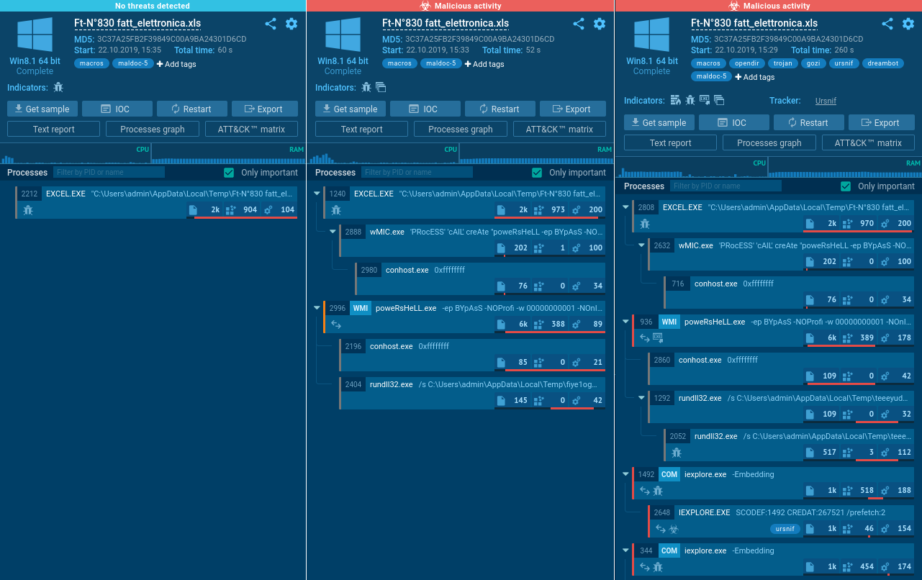
Task: Click the bug icon under EXCEL.EXE 2808
Action: (645, 224)
